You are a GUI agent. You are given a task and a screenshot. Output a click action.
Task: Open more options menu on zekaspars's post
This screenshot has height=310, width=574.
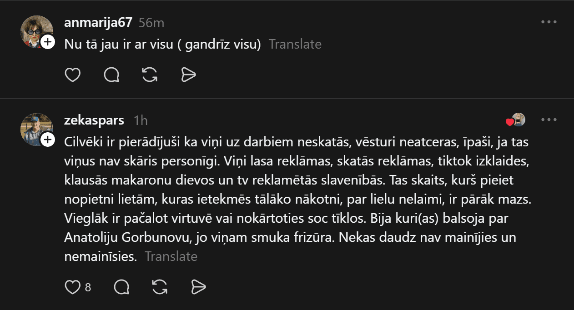point(549,120)
